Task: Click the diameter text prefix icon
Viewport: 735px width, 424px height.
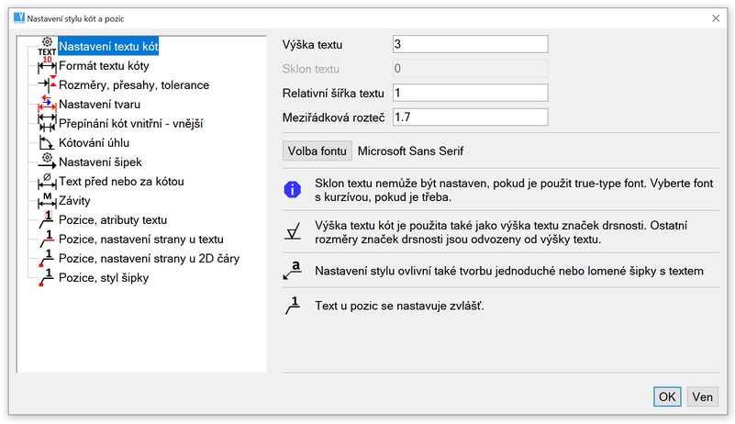Action: 47,182
